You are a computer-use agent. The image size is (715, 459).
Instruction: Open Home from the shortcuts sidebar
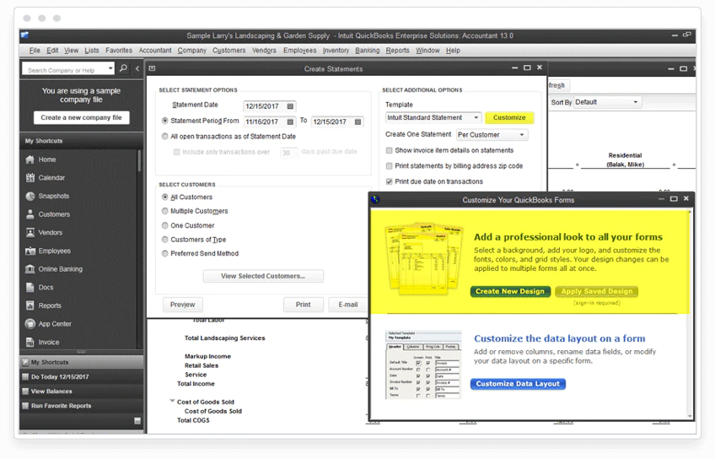click(47, 159)
